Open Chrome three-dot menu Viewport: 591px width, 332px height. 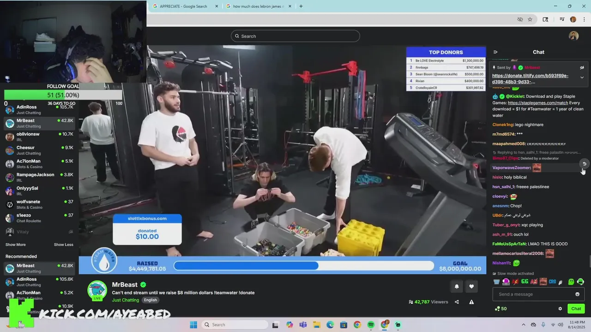pyautogui.click(x=583, y=19)
